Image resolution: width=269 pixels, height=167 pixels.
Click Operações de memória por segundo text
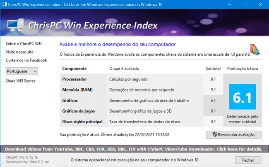click(142, 90)
